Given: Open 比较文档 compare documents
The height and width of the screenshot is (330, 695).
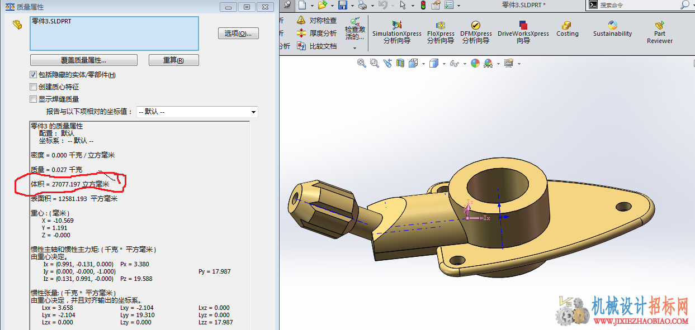Looking at the screenshot, I should [316, 46].
